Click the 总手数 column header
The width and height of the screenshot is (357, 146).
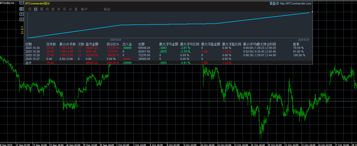(51, 44)
